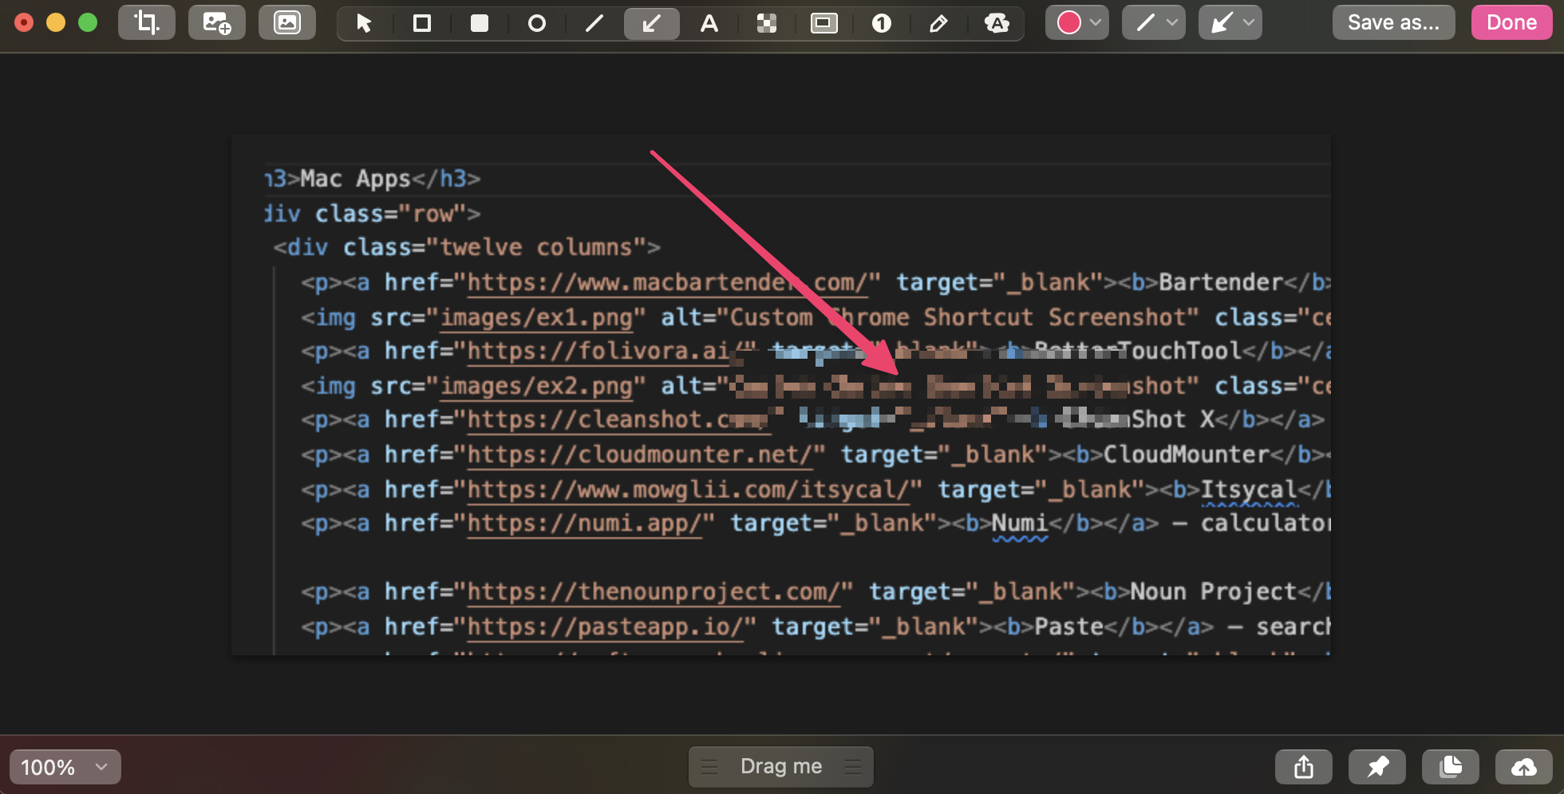Expand the zoom level dropdown
1564x794 pixels.
coord(99,767)
